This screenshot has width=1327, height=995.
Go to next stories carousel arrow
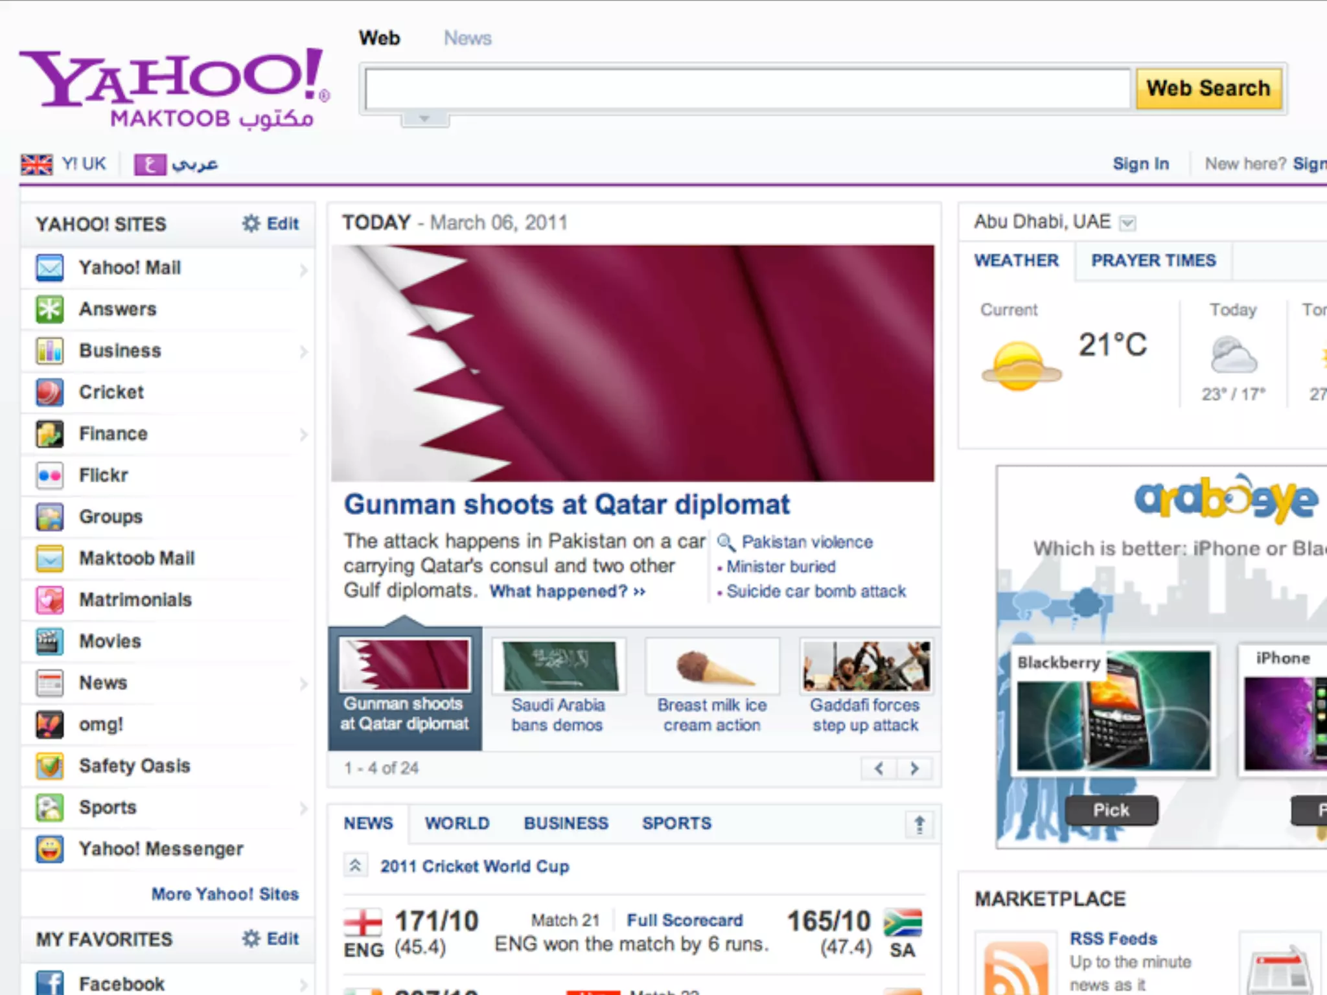coord(914,769)
